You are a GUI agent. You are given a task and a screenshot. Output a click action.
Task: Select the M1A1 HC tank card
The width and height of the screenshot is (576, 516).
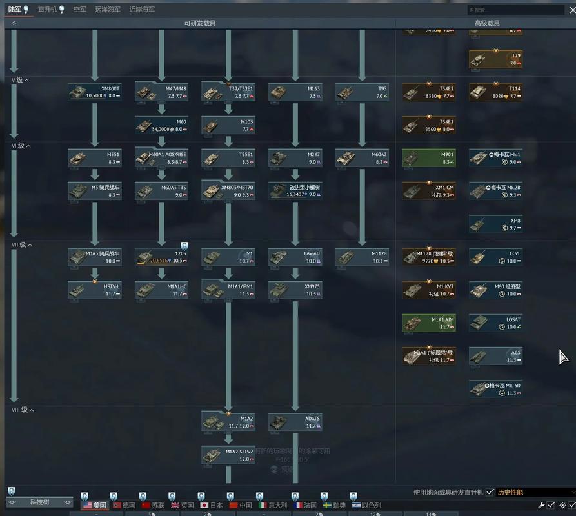tap(162, 290)
